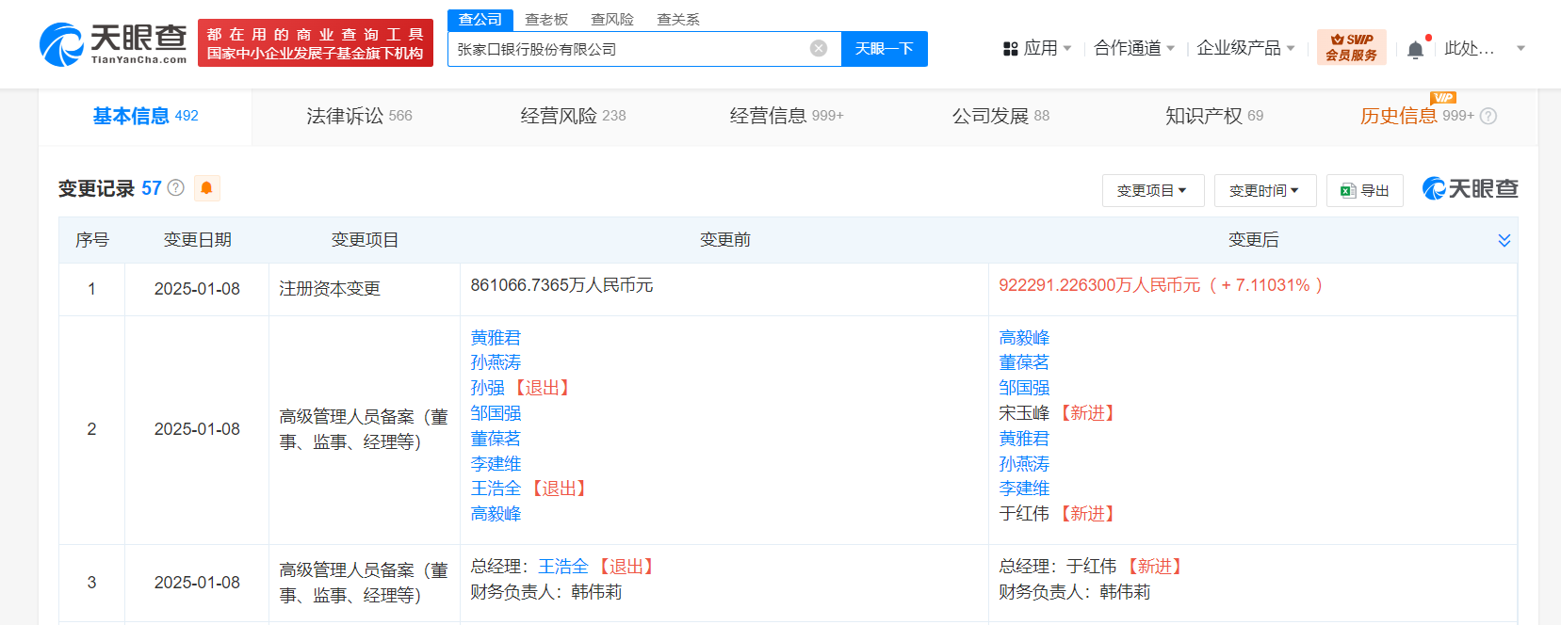Open the 应用 dropdown menu
1561x625 pixels.
coord(1038,48)
